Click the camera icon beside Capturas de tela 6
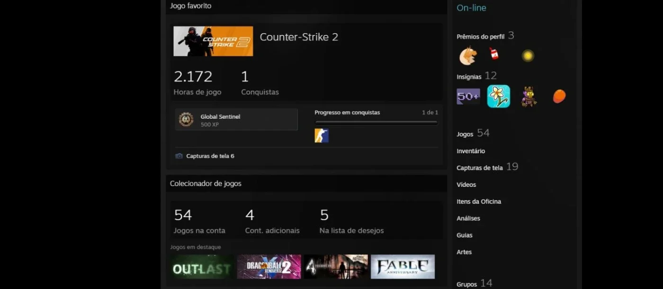Viewport: 663px width, 289px height. pos(179,156)
